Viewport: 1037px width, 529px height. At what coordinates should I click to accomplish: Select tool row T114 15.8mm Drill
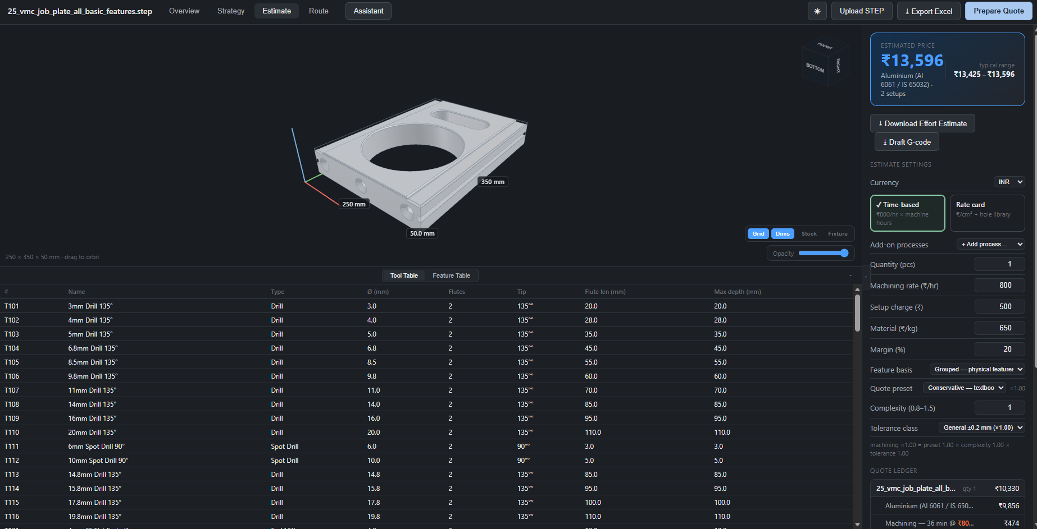coord(427,489)
